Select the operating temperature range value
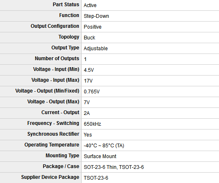Viewport: 219px width, 183px height. [104, 146]
